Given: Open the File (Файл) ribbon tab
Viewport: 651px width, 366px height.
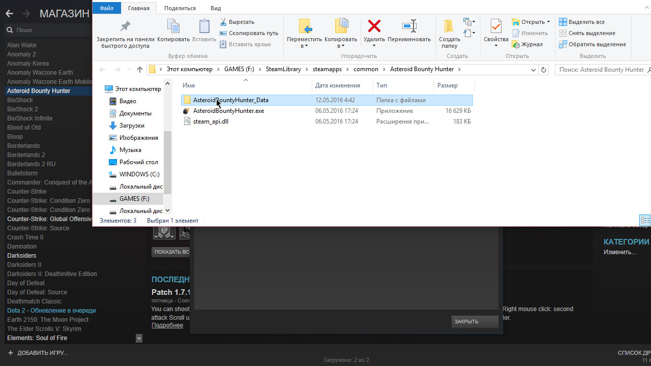Looking at the screenshot, I should 107,8.
